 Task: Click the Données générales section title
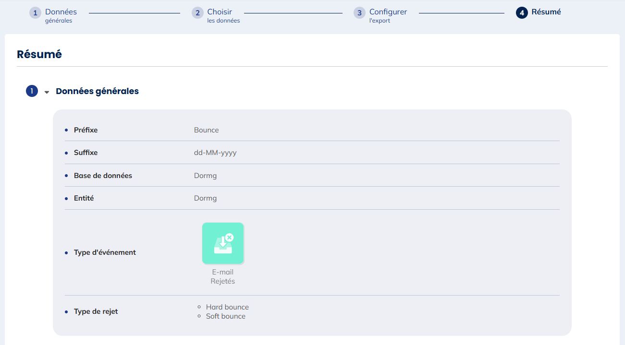(97, 91)
